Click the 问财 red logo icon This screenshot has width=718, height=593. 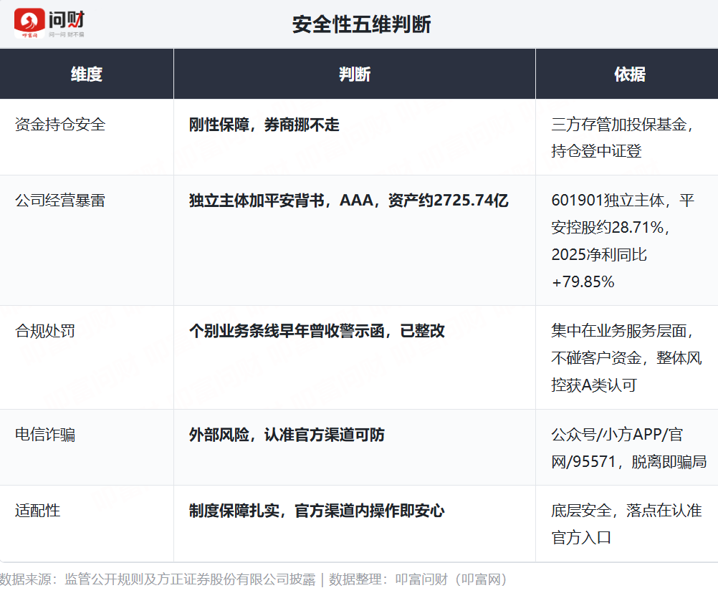[x=29, y=23]
